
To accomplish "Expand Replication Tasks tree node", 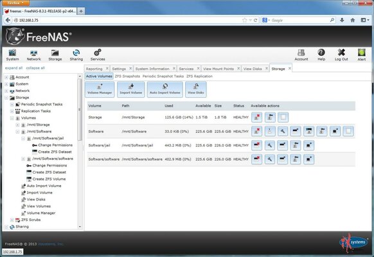I will point(12,111).
